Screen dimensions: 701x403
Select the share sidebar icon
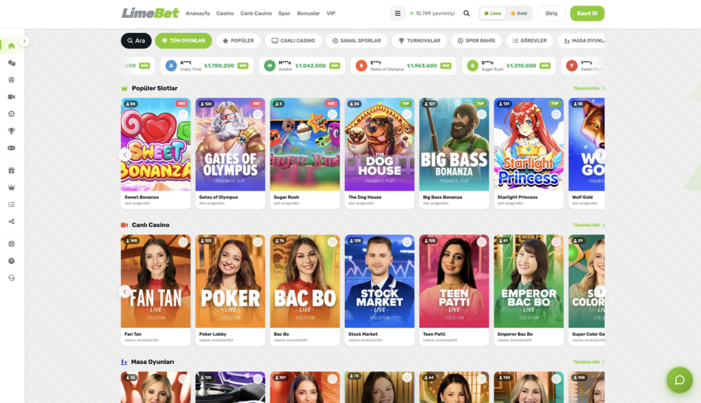click(12, 221)
